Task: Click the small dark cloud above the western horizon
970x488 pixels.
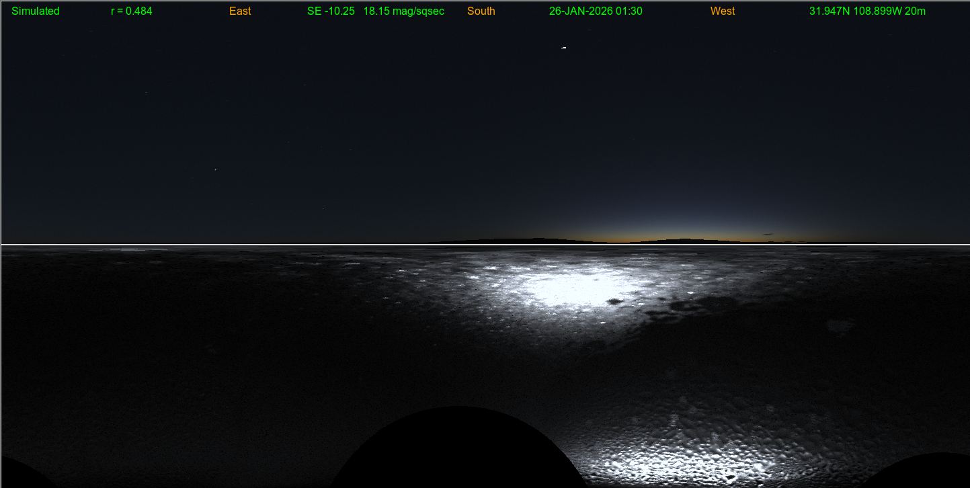Action: [x=768, y=235]
